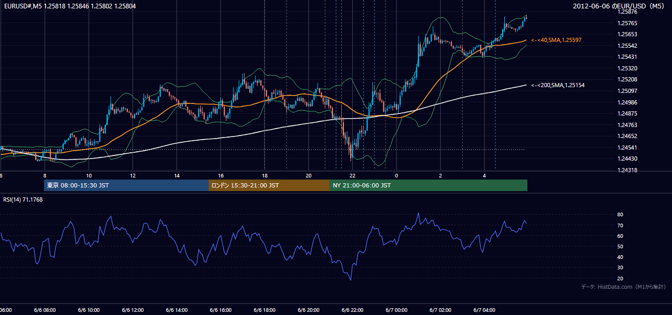
Task: Select the ロンドン 15:30-21:00 JST session bar
Action: (x=269, y=185)
